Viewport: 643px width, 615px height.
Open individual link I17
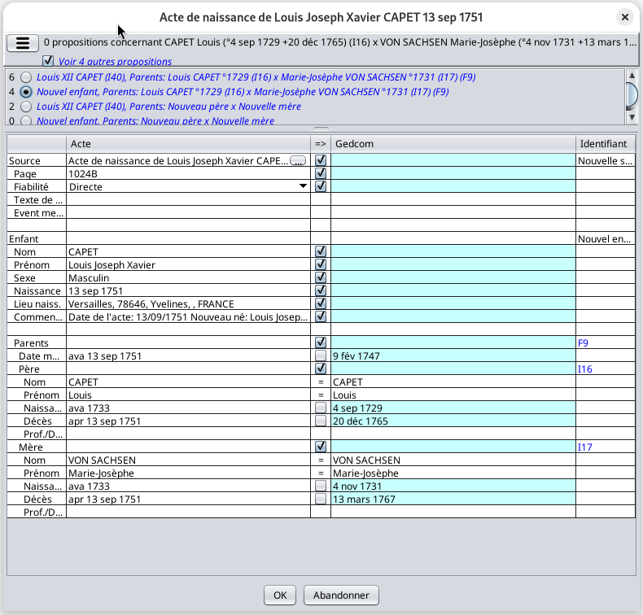[x=584, y=447]
